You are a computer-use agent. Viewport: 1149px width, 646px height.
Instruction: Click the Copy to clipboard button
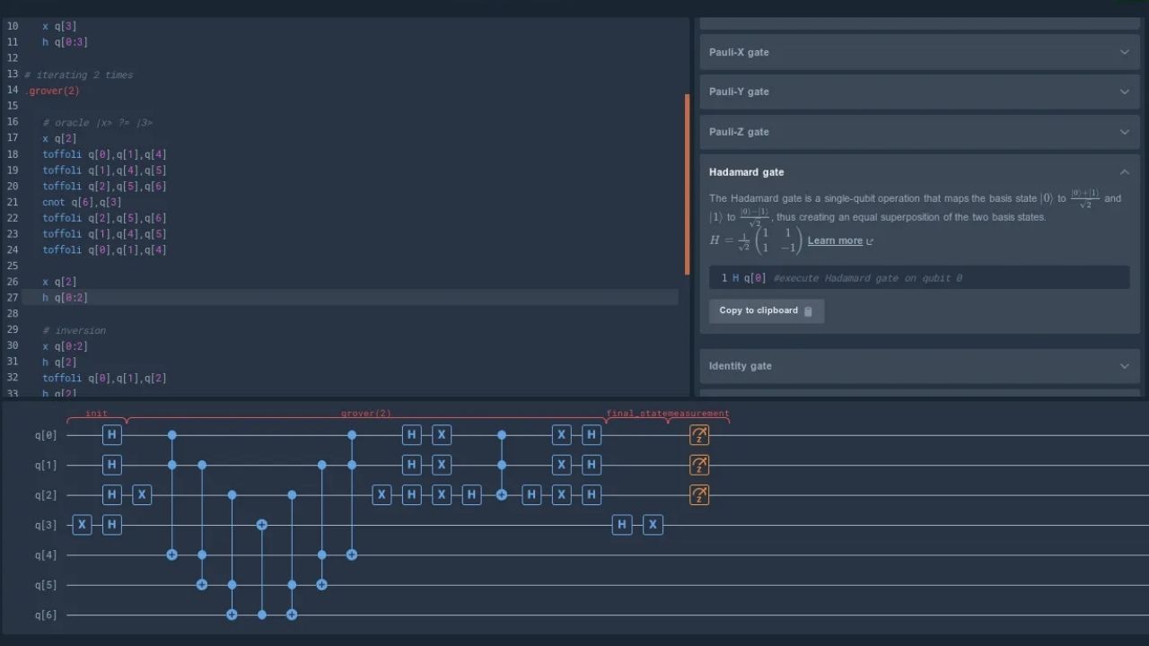click(x=766, y=310)
